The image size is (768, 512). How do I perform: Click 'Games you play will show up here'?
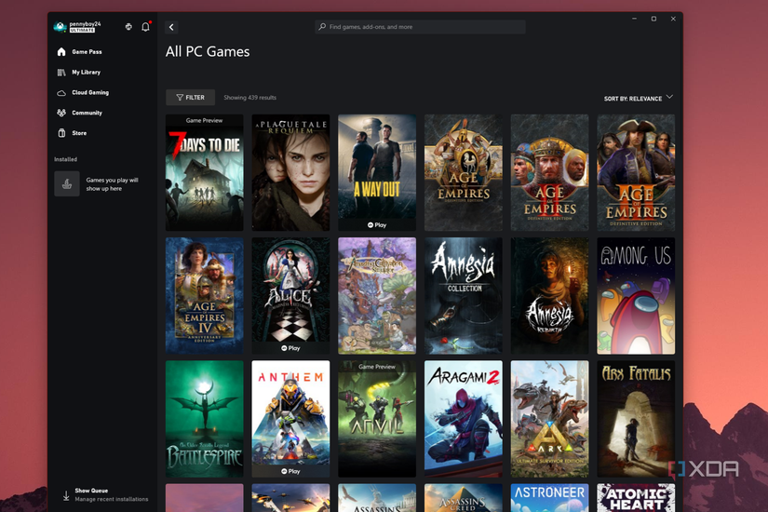tap(112, 184)
